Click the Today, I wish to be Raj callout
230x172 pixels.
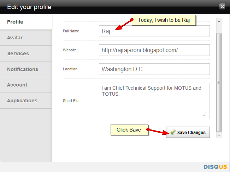(164, 20)
